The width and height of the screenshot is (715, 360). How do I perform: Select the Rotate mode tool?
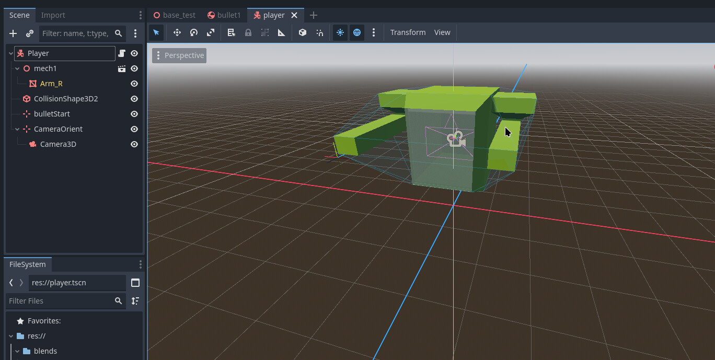click(193, 32)
